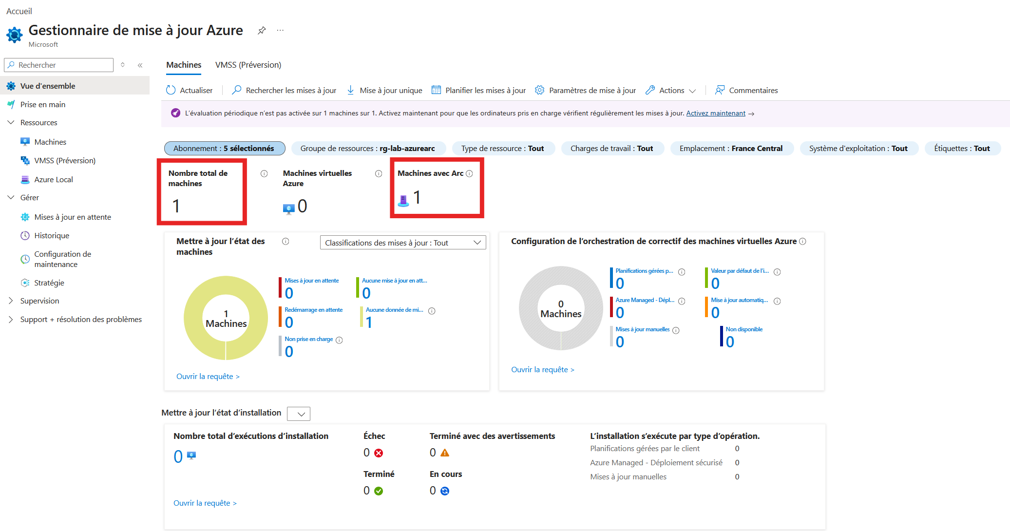Image resolution: width=1010 pixels, height=531 pixels.
Task: Go to the Accueil breadcrumb
Action: click(19, 11)
